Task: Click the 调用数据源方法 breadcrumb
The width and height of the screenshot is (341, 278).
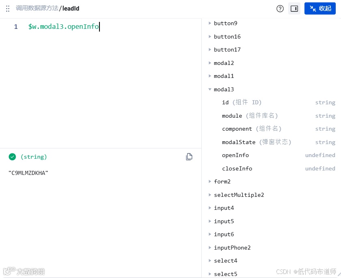Action: pyautogui.click(x=37, y=8)
